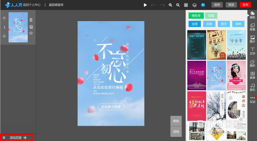
Task: Switch to the 模板库 tab
Action: 196,16
